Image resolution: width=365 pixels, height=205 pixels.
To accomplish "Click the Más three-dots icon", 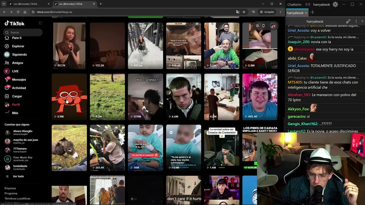I will [x=7, y=113].
